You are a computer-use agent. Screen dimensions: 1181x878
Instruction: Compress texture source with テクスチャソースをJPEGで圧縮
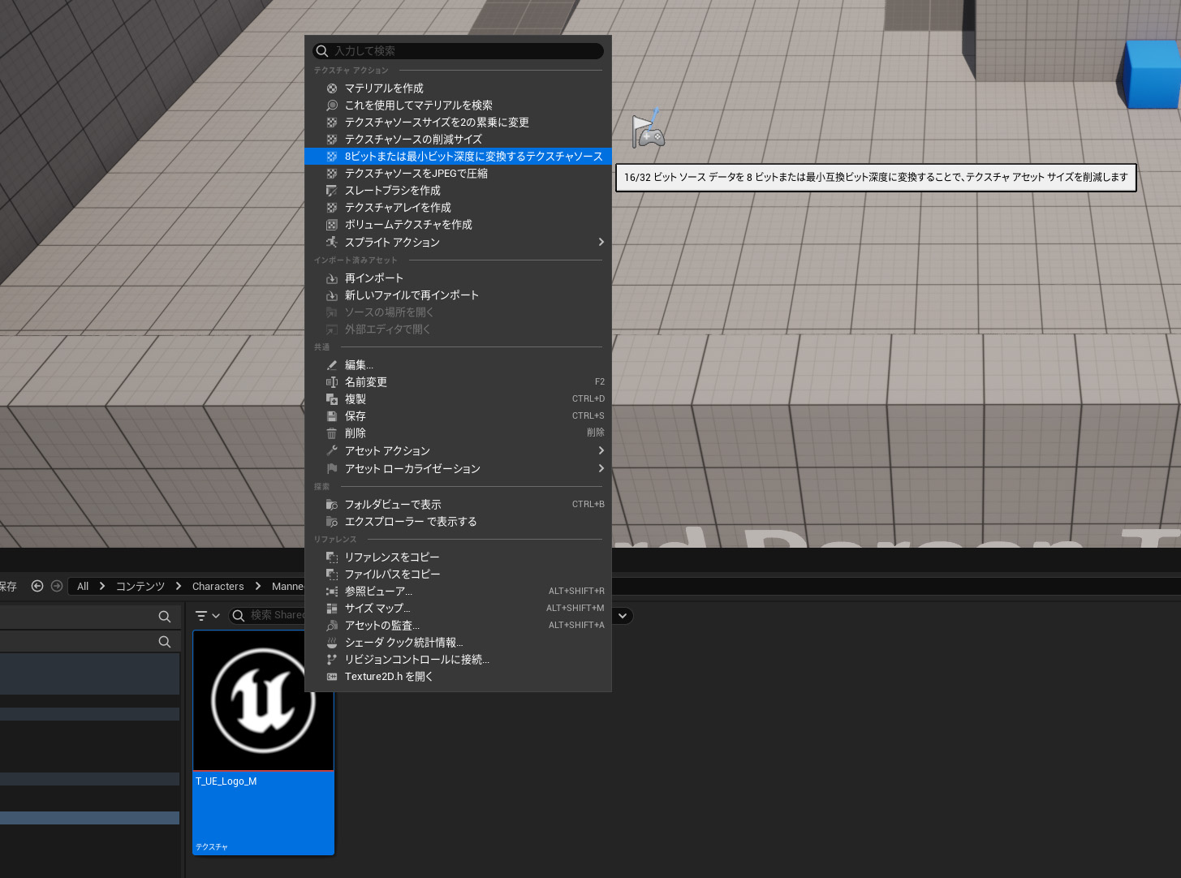(x=415, y=173)
